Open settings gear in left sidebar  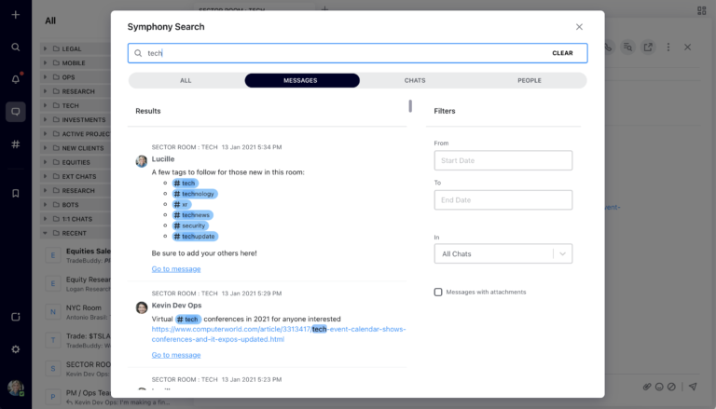click(x=15, y=348)
